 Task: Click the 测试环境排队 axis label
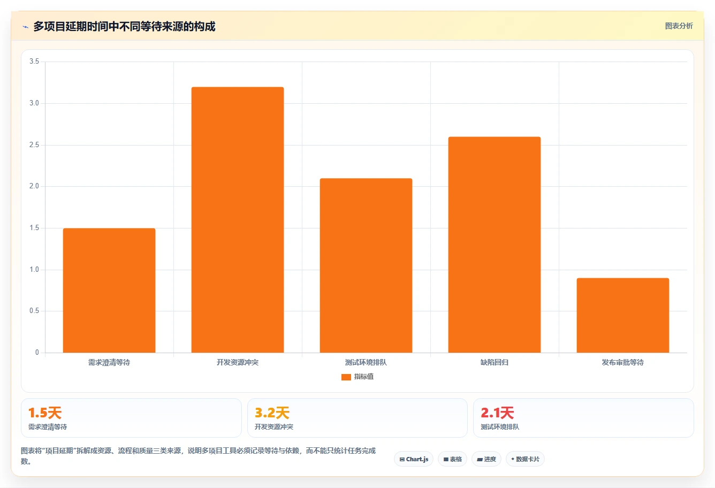point(366,362)
